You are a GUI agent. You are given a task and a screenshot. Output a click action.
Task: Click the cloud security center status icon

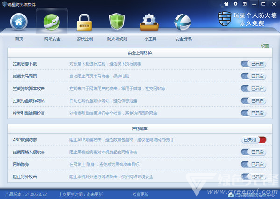[231, 195]
